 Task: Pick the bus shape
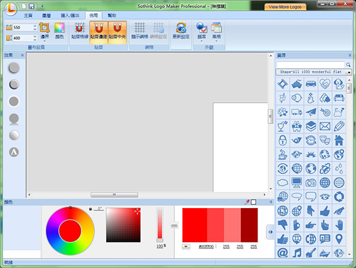click(x=311, y=84)
